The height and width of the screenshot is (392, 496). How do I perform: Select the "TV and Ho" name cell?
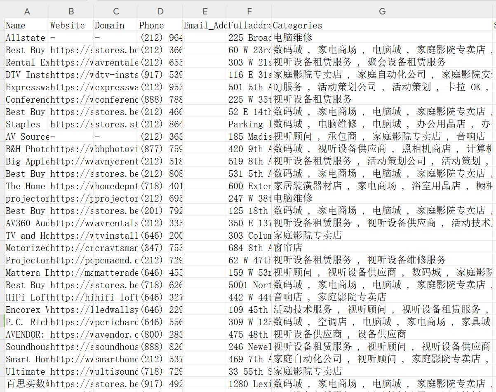tap(27, 235)
